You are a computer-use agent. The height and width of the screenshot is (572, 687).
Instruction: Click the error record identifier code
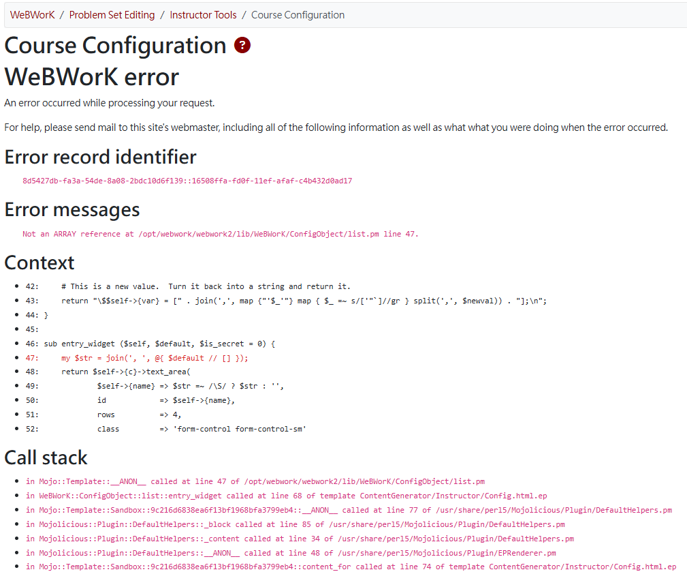(x=187, y=181)
